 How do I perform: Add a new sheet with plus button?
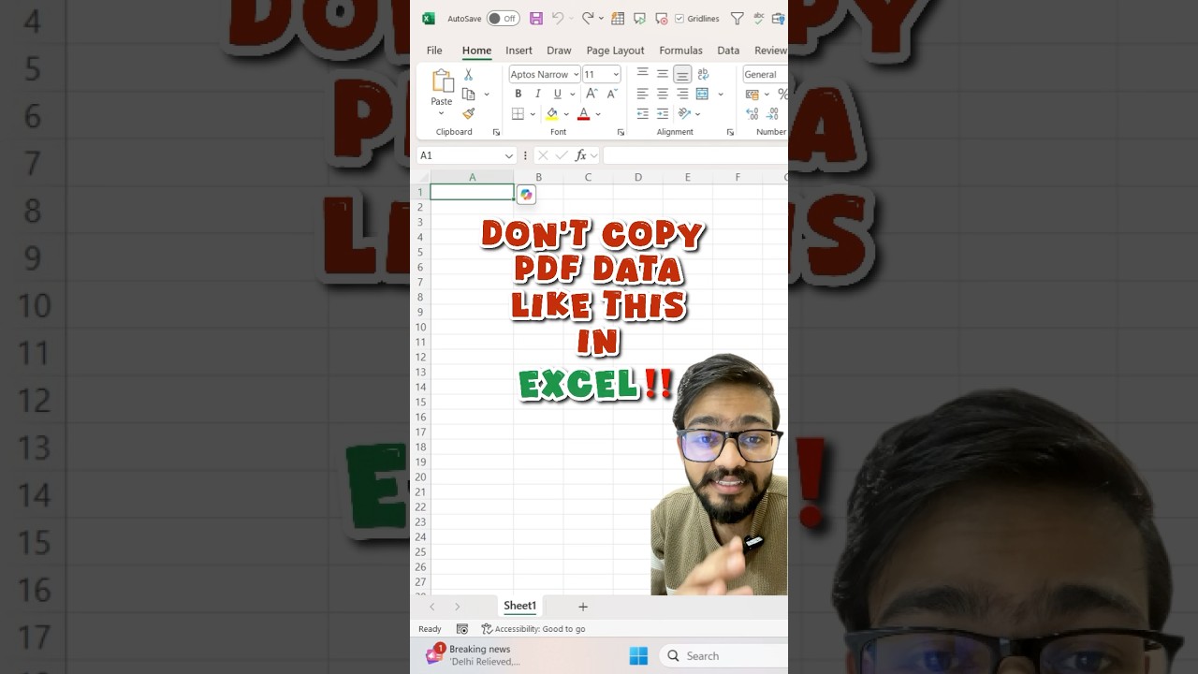pos(582,607)
